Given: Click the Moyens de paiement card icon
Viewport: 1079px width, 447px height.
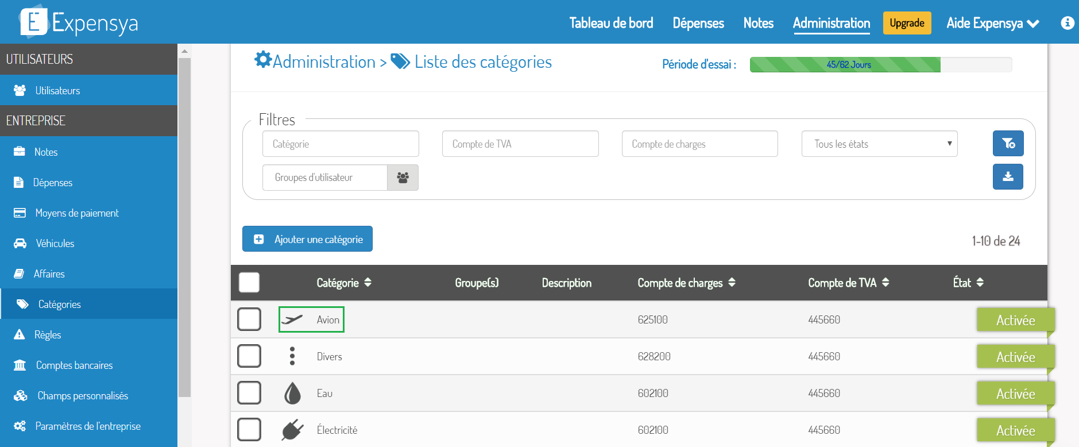Looking at the screenshot, I should pos(20,213).
